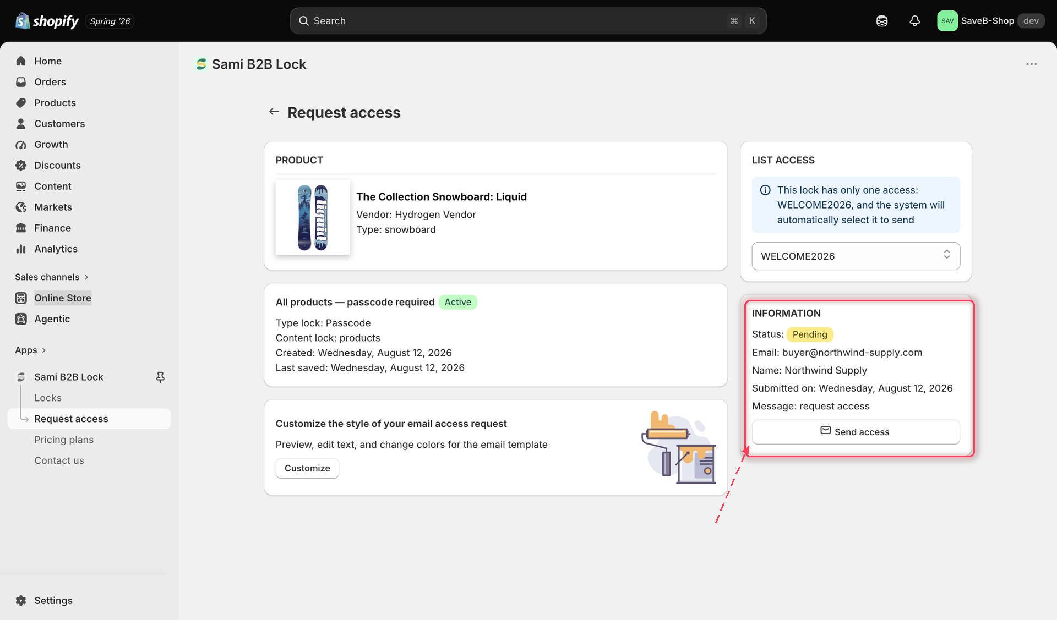Go back using the arrow beside Request access
The image size is (1057, 620).
tap(274, 112)
